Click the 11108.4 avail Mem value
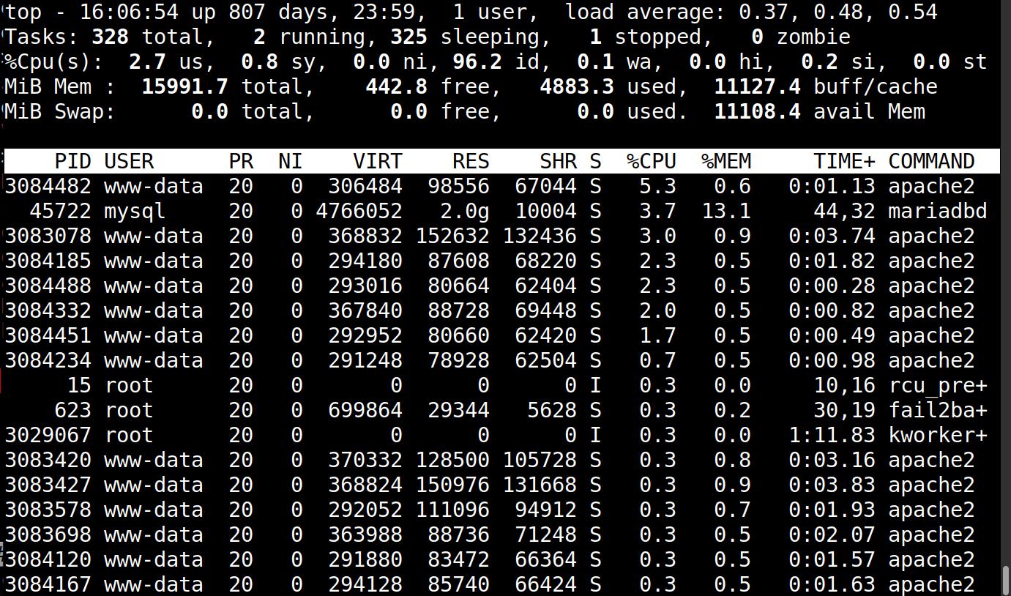Image resolution: width=1011 pixels, height=596 pixels. (757, 111)
